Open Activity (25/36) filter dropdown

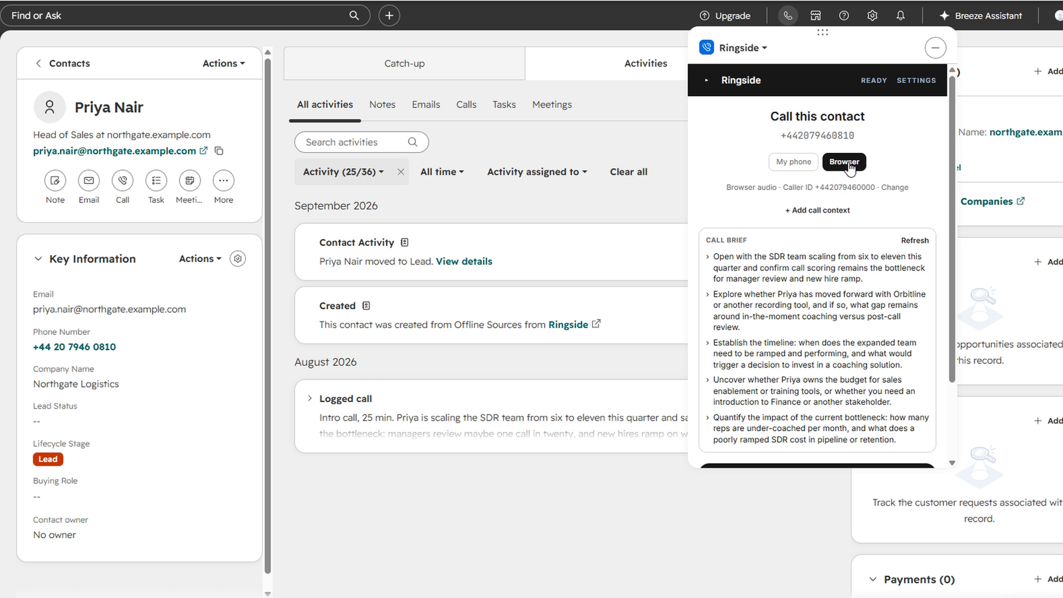click(343, 171)
